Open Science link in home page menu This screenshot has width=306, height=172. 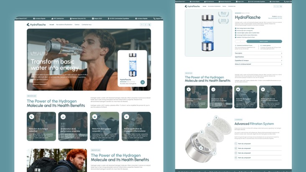coord(77,25)
